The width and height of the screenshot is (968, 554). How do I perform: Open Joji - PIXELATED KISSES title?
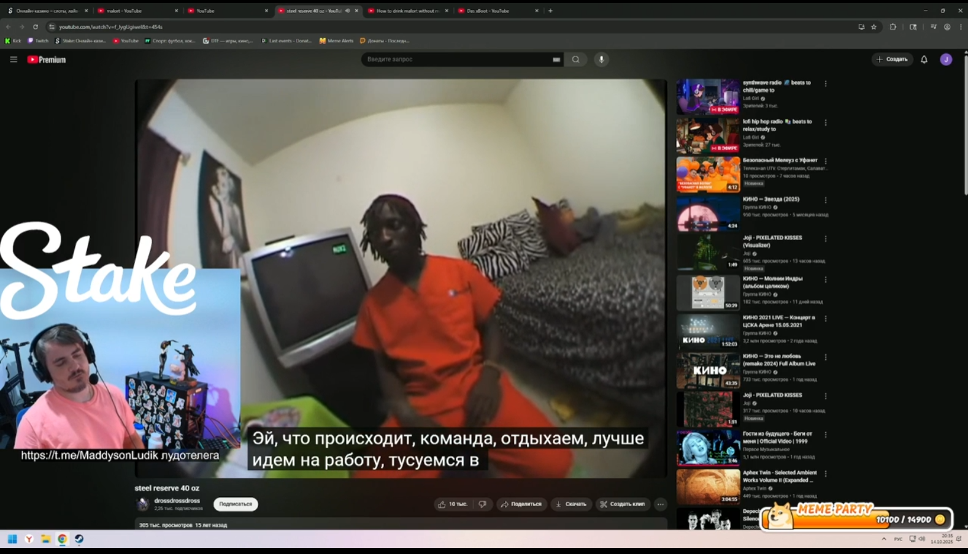click(772, 395)
